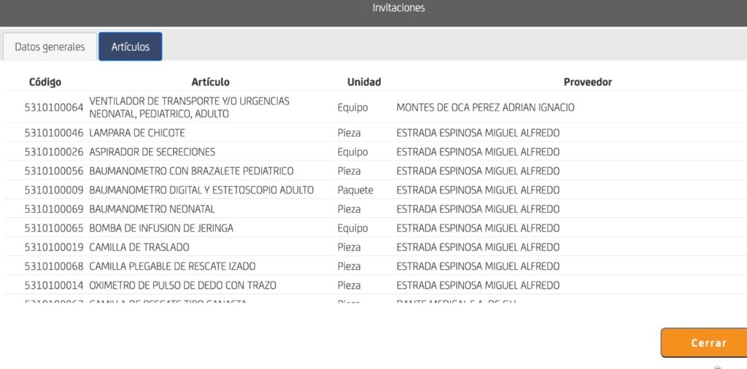Select the LAMPARA DE CHICOTE article

coord(137,133)
